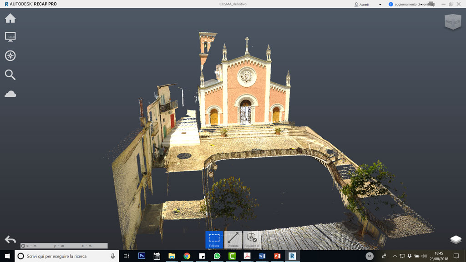Viewport: 466px width, 262px height.
Task: Open Photoshop from the taskbar
Action: click(x=142, y=256)
